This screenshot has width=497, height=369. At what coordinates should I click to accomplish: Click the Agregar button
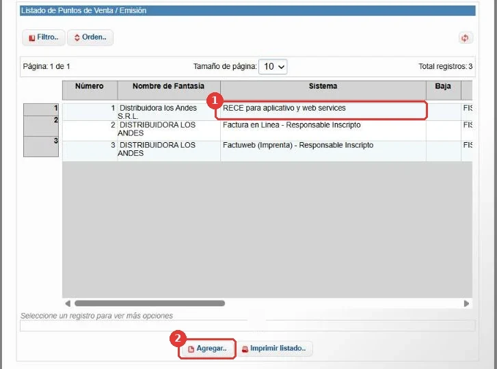(x=207, y=348)
